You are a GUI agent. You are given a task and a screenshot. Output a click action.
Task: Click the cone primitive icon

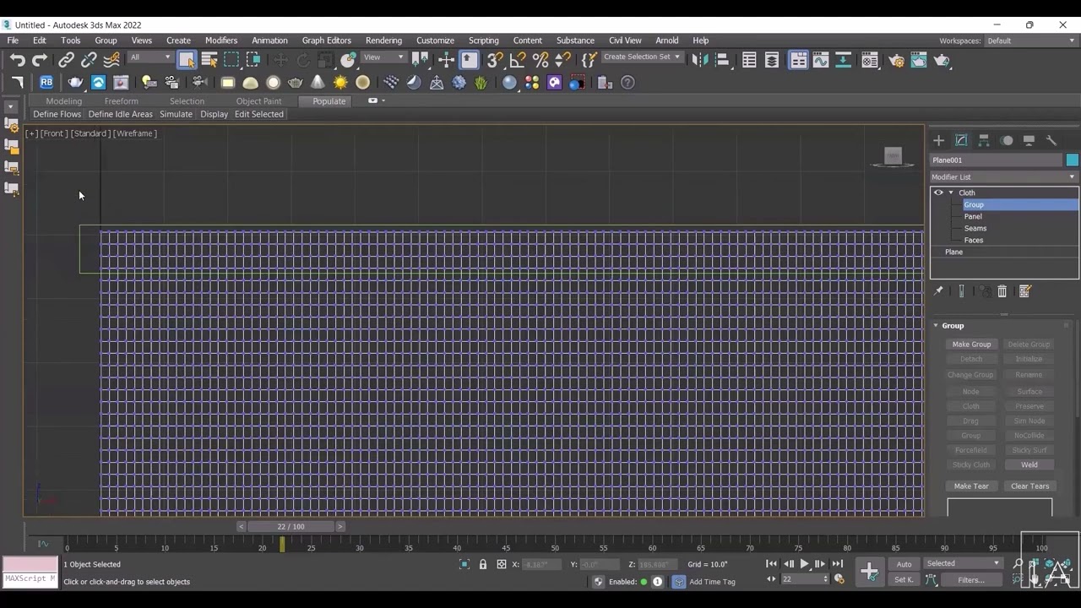pyautogui.click(x=318, y=82)
